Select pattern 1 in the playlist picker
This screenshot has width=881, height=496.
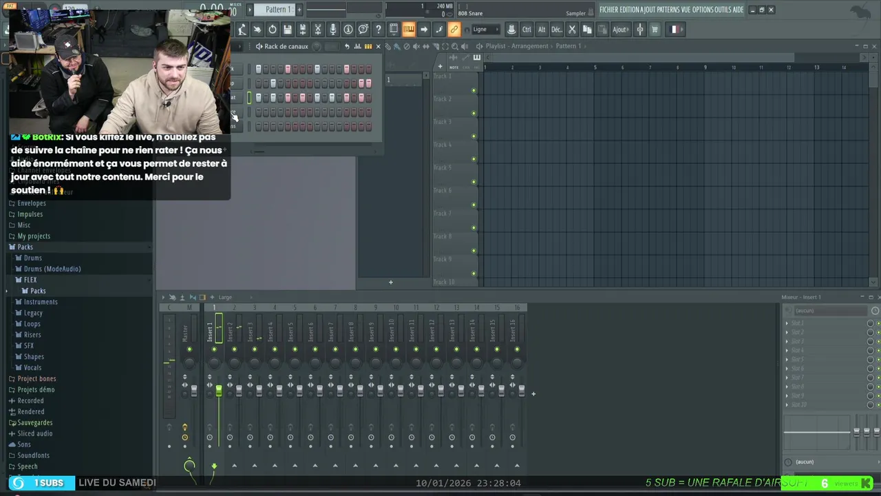pos(404,81)
